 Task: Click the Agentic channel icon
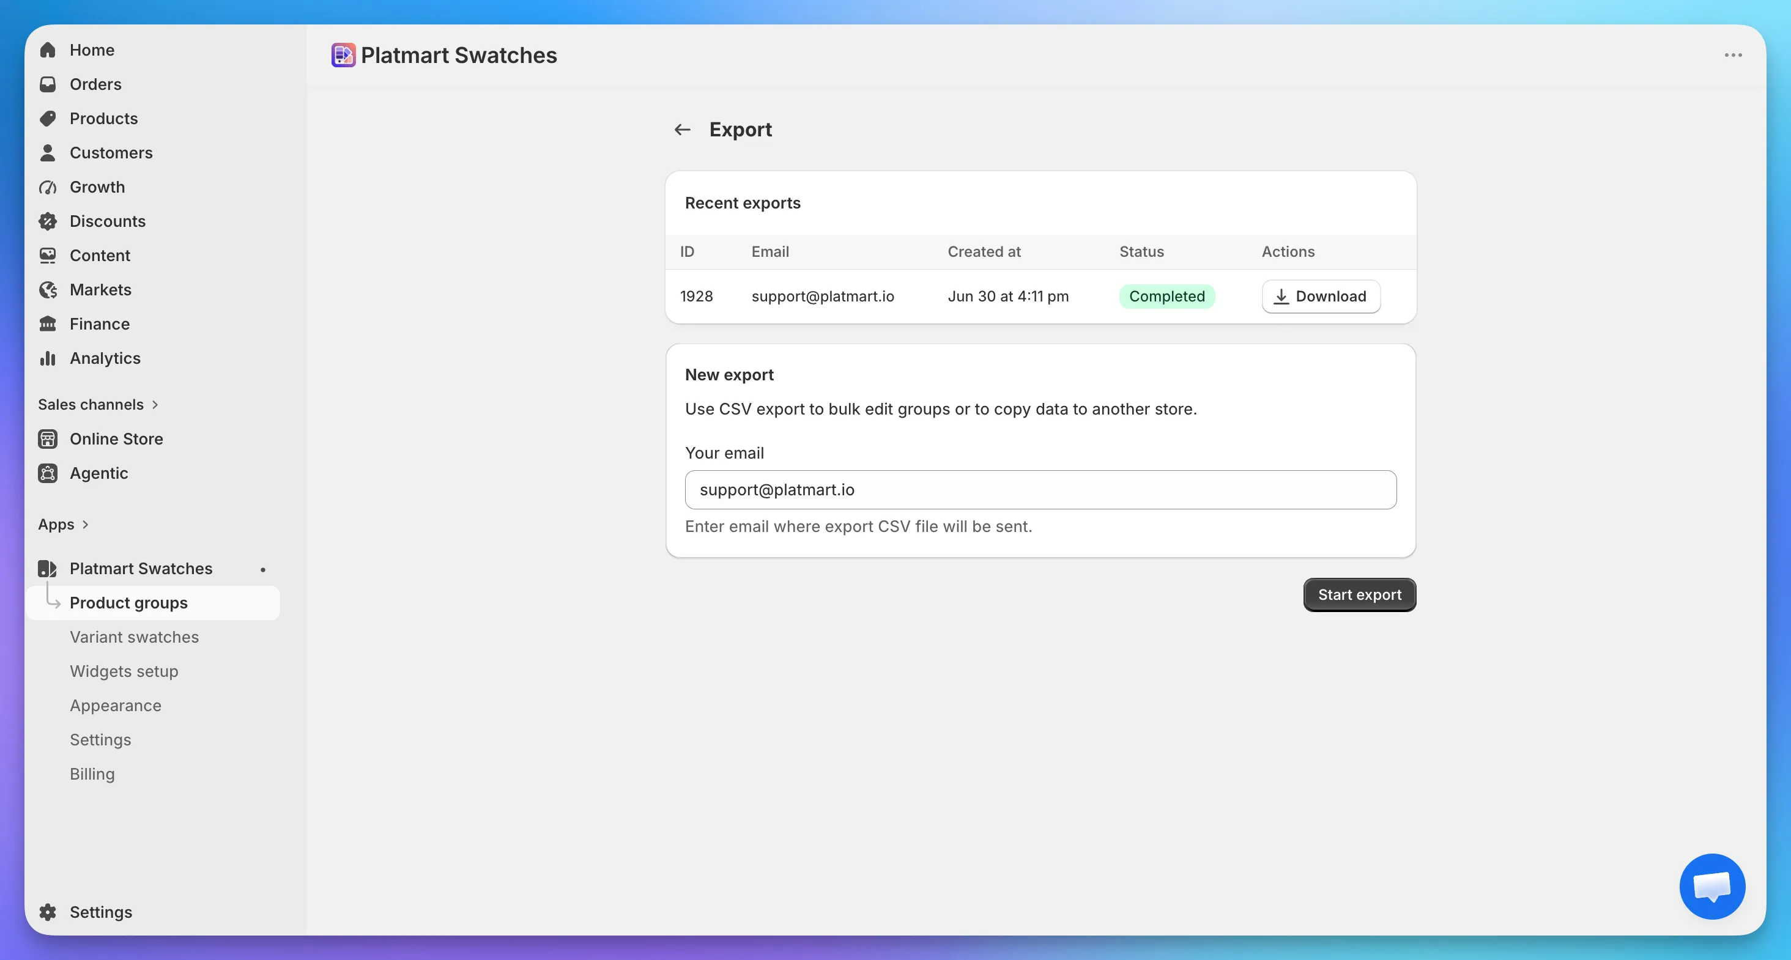pos(47,473)
